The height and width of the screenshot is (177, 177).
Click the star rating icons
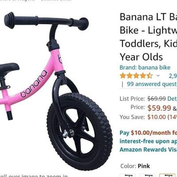[136, 76]
